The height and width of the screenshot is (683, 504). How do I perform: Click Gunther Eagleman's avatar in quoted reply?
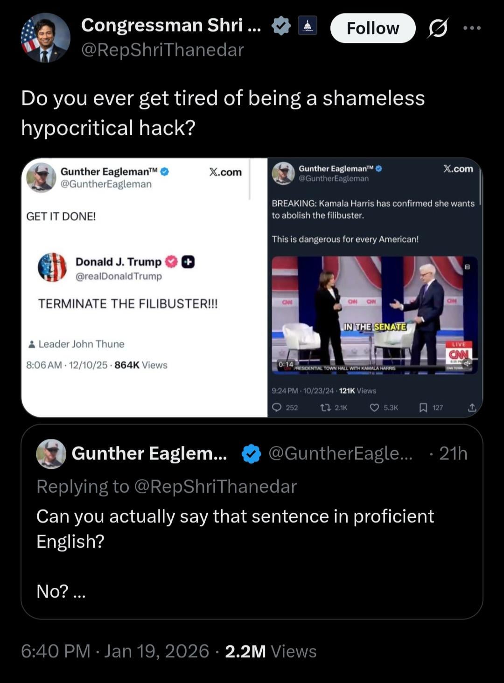(51, 453)
